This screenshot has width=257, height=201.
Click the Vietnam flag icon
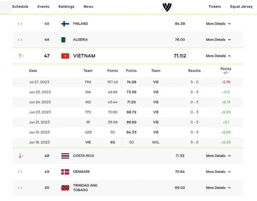click(x=65, y=56)
